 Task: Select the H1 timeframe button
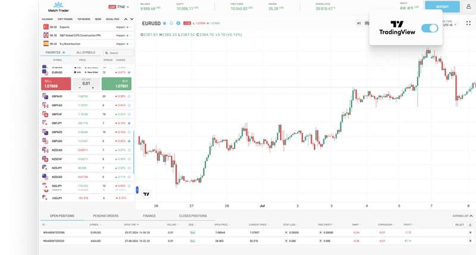[x=359, y=23]
